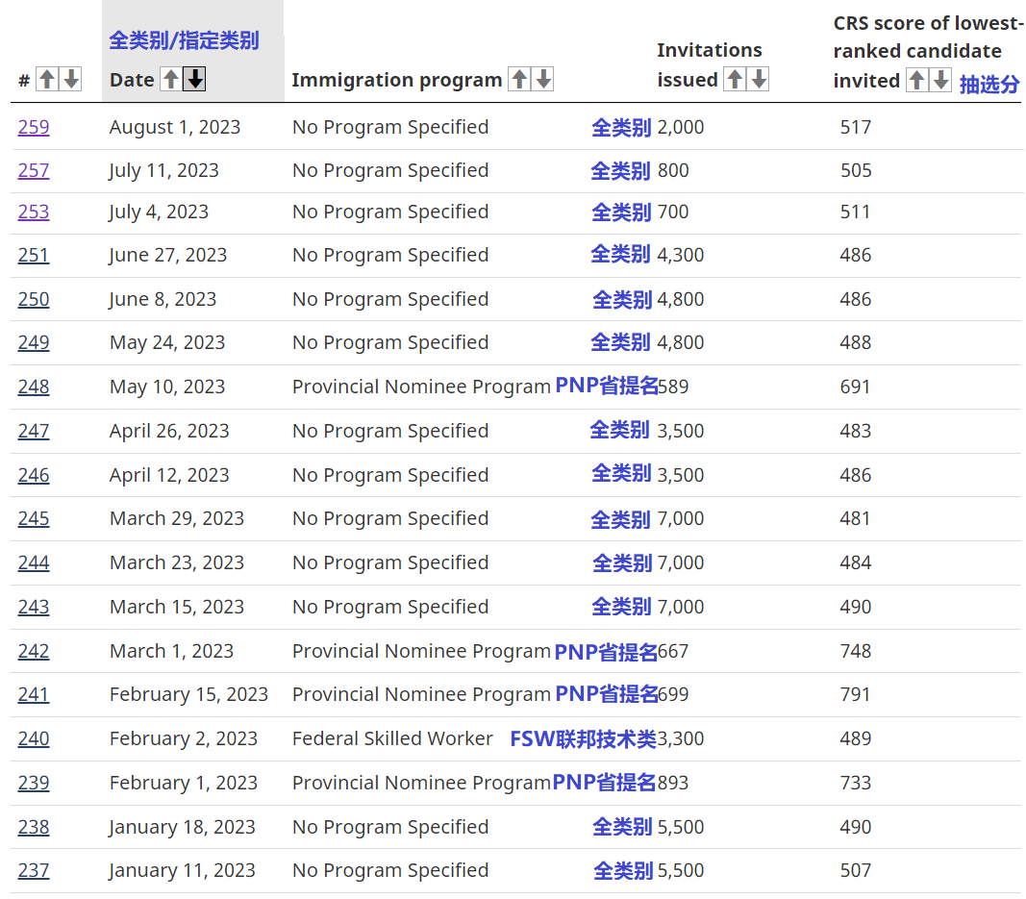Sort Immigration program descending
The width and height of the screenshot is (1026, 899).
(x=543, y=79)
